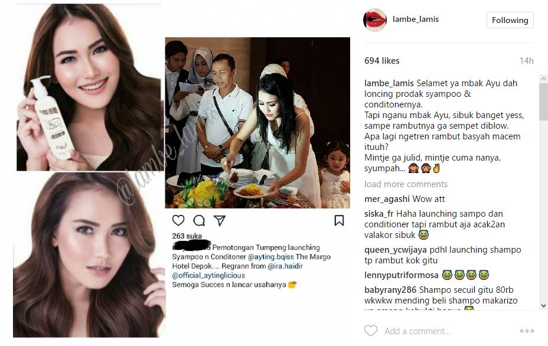The height and width of the screenshot is (346, 548).
Task: Toggle the Following button
Action: (510, 20)
